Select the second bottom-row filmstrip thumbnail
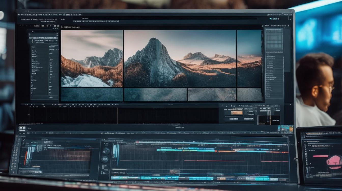Image resolution: width=342 pixels, height=191 pixels. click(155, 94)
